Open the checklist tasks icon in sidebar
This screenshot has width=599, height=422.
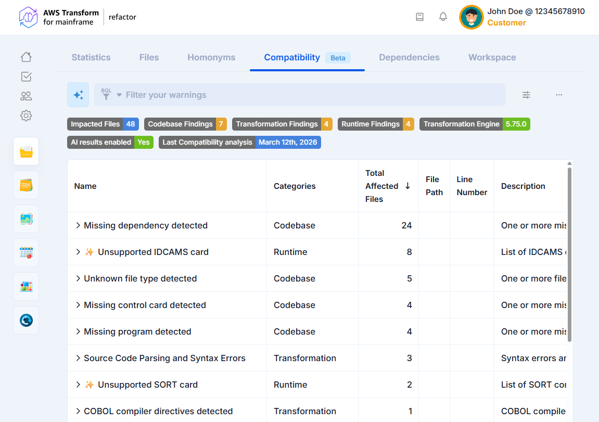pyautogui.click(x=26, y=76)
